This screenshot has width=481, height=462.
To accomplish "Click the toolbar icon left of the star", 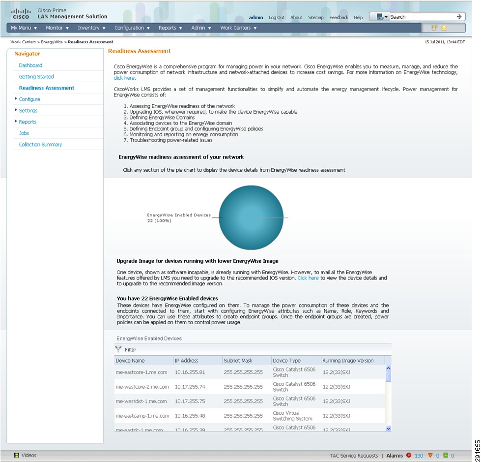I will pos(434,28).
